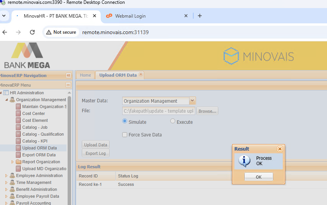
Task: Click the Report Organization folder icon
Action: click(x=18, y=162)
